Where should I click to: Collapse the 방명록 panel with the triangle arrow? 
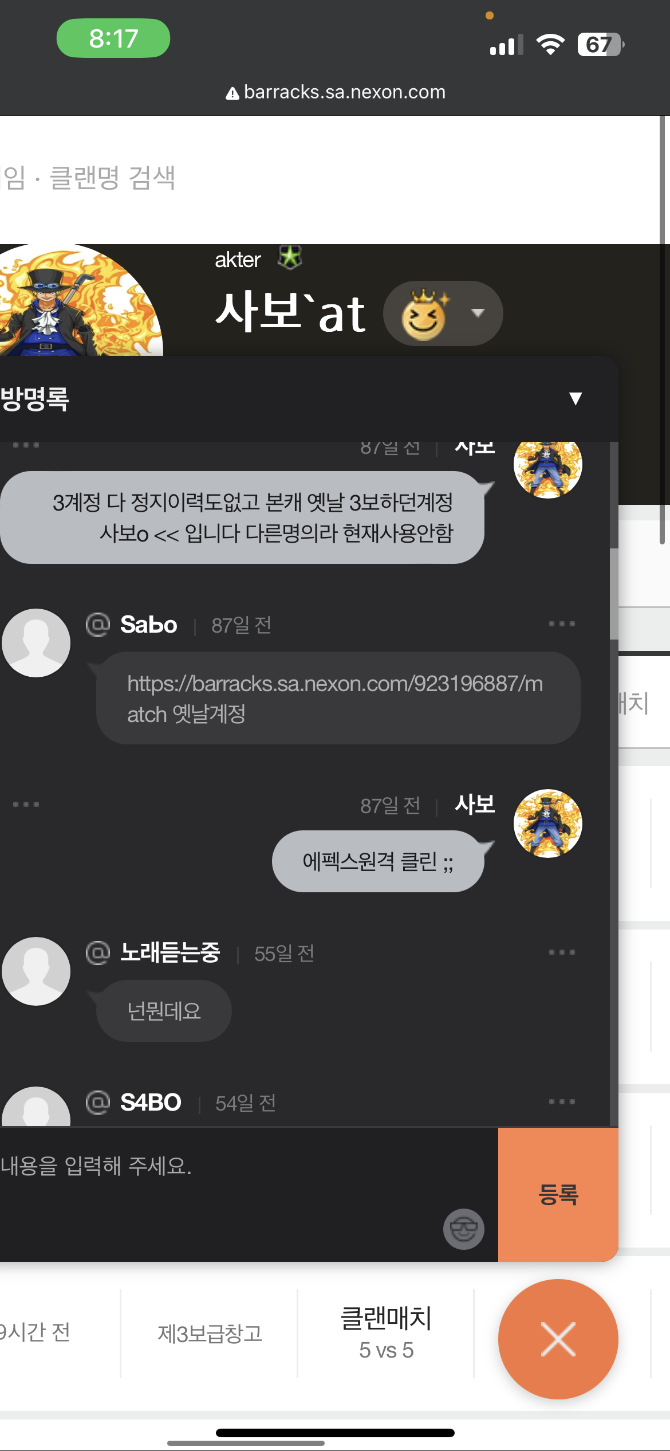coord(576,398)
